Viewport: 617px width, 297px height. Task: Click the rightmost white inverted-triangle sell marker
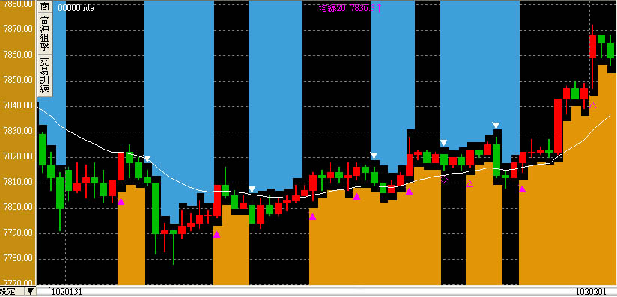pyautogui.click(x=496, y=126)
